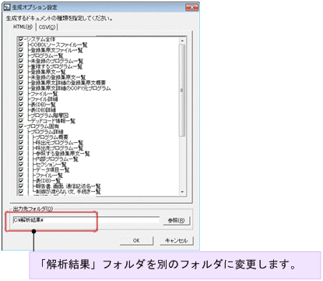323x281 pixels.
Task: Uncheck 登録集原文ファイル一覧 checkbox
Action: 21,50
